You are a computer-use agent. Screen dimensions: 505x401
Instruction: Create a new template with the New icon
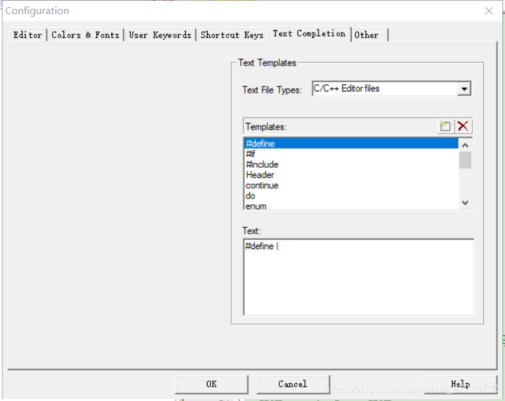click(x=445, y=126)
